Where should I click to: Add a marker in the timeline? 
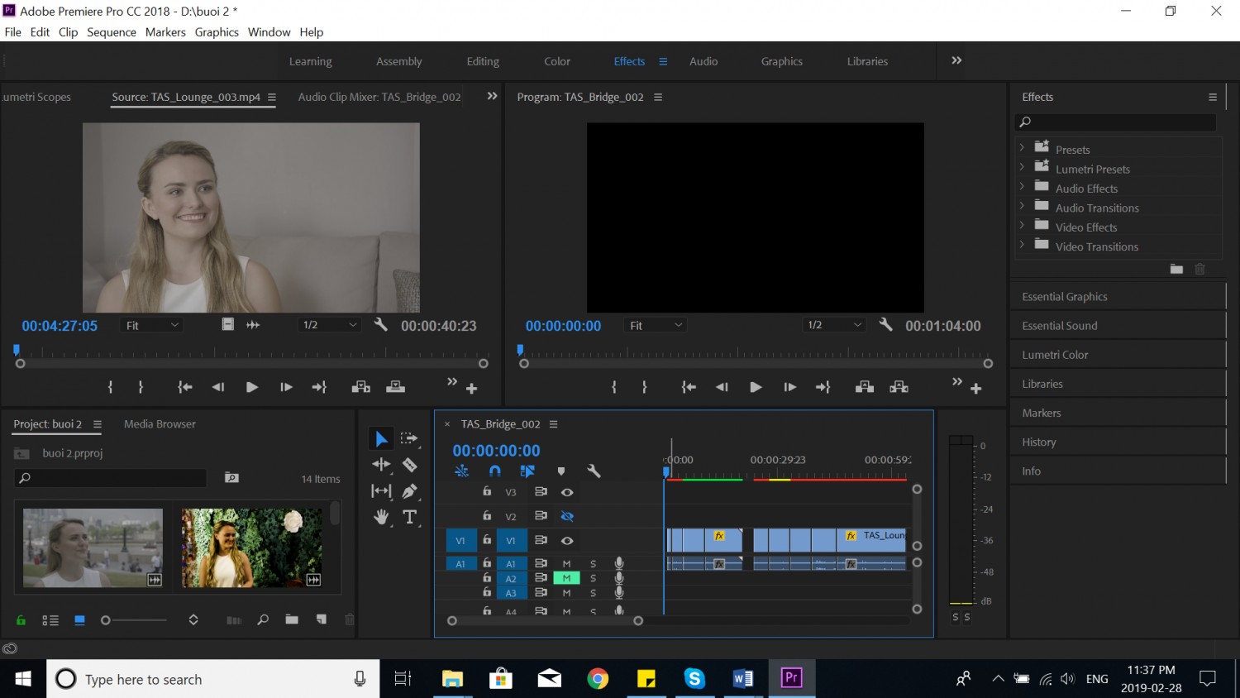tap(561, 471)
